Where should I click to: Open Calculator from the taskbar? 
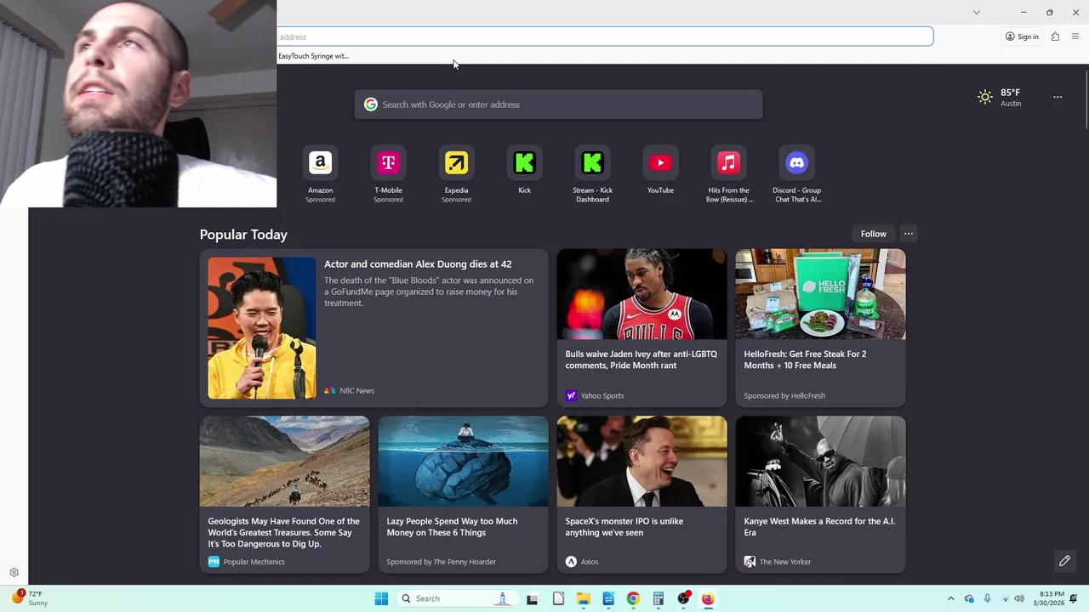658,598
